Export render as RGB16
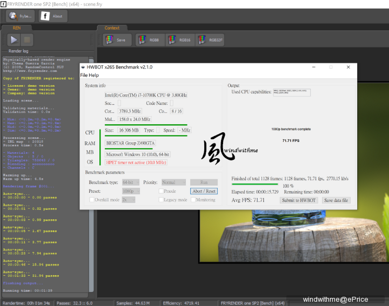The image size is (389, 306). pos(180,40)
